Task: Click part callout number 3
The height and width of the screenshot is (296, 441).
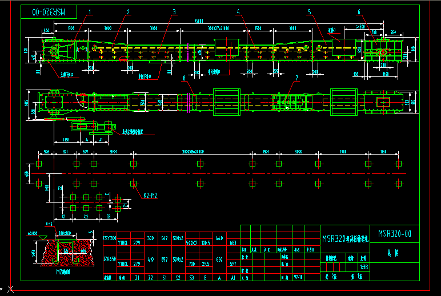Action: (x=174, y=11)
